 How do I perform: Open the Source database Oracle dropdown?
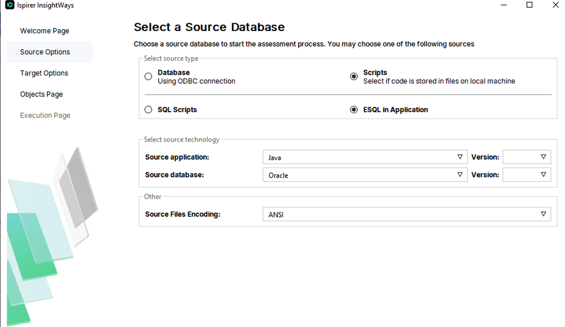(365, 175)
